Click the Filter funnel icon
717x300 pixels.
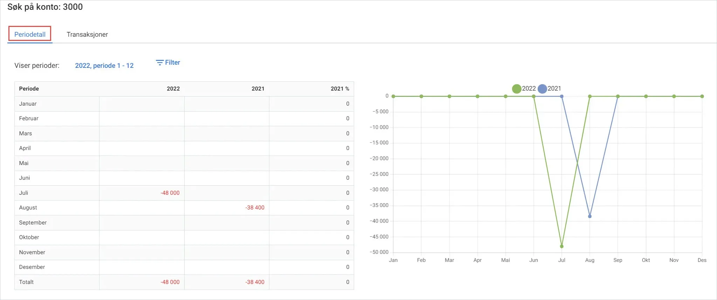(x=160, y=63)
